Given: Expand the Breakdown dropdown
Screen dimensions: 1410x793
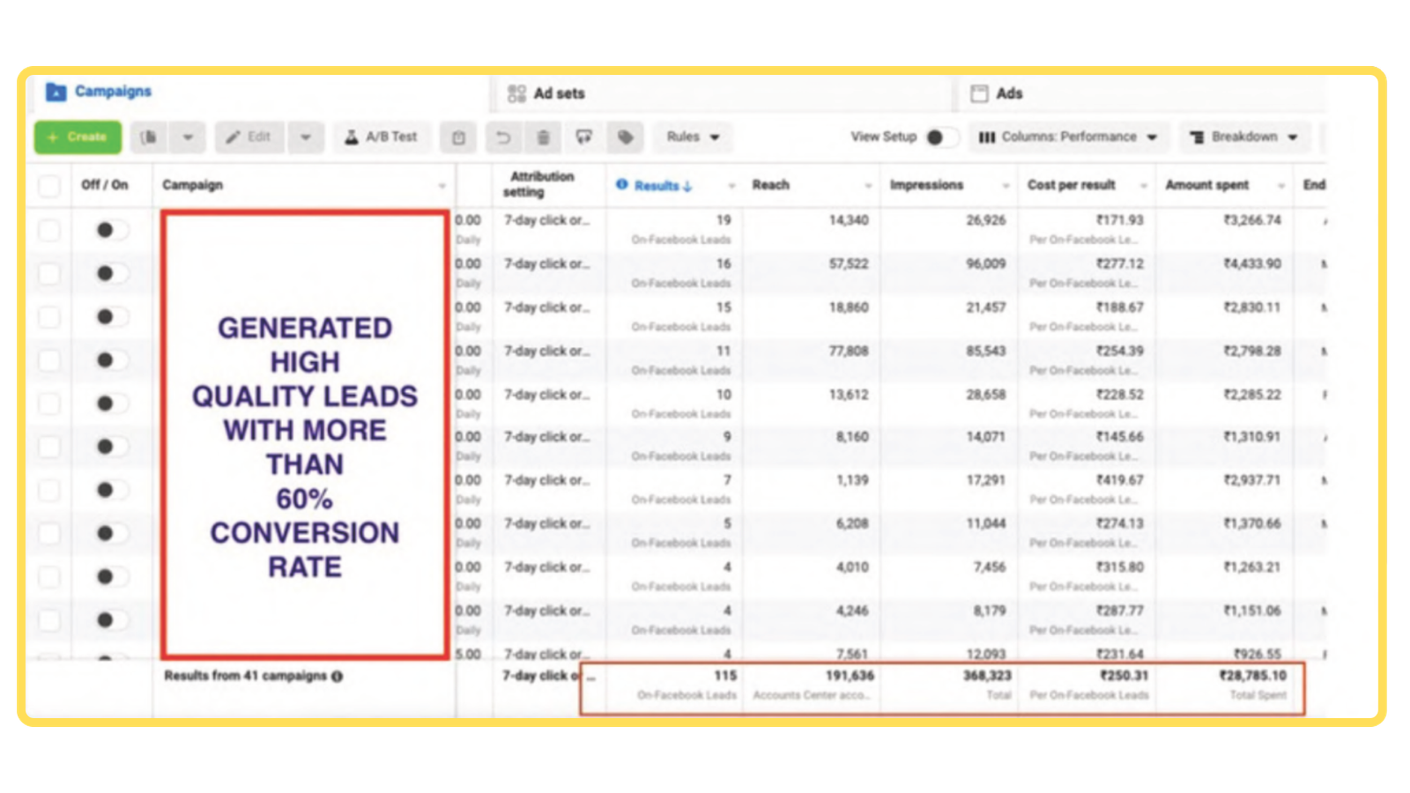Looking at the screenshot, I should [x=1243, y=137].
